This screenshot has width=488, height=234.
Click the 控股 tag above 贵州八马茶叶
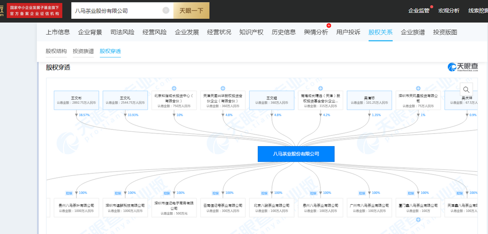[69, 193]
